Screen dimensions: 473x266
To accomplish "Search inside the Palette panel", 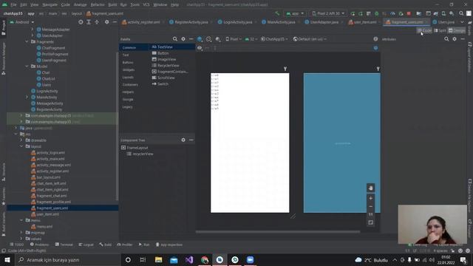I will point(175,39).
